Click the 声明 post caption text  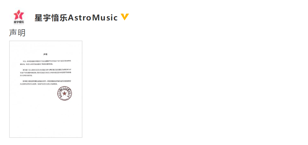point(17,33)
